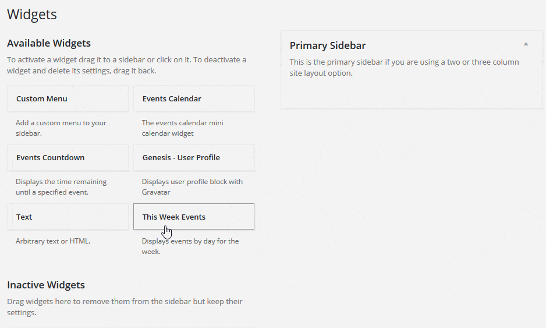Click the 'Add a custom menu' description
The height and width of the screenshot is (328, 546).
61,128
